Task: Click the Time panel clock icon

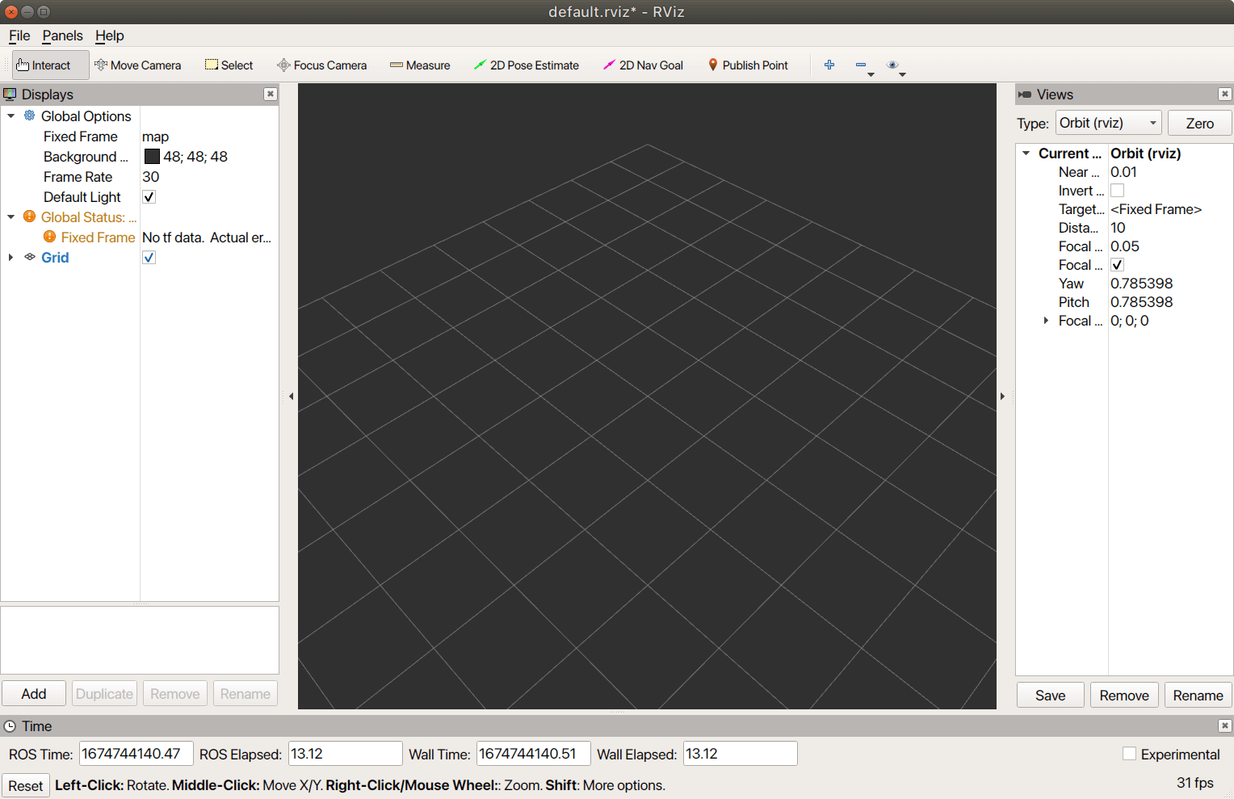Action: pos(10,726)
